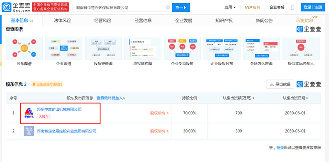Switch to the 企业发展 tab

pyautogui.click(x=183, y=21)
